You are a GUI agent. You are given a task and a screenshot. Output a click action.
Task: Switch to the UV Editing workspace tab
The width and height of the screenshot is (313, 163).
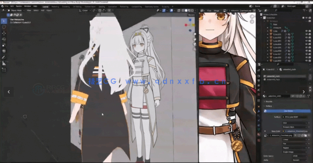point(77,7)
